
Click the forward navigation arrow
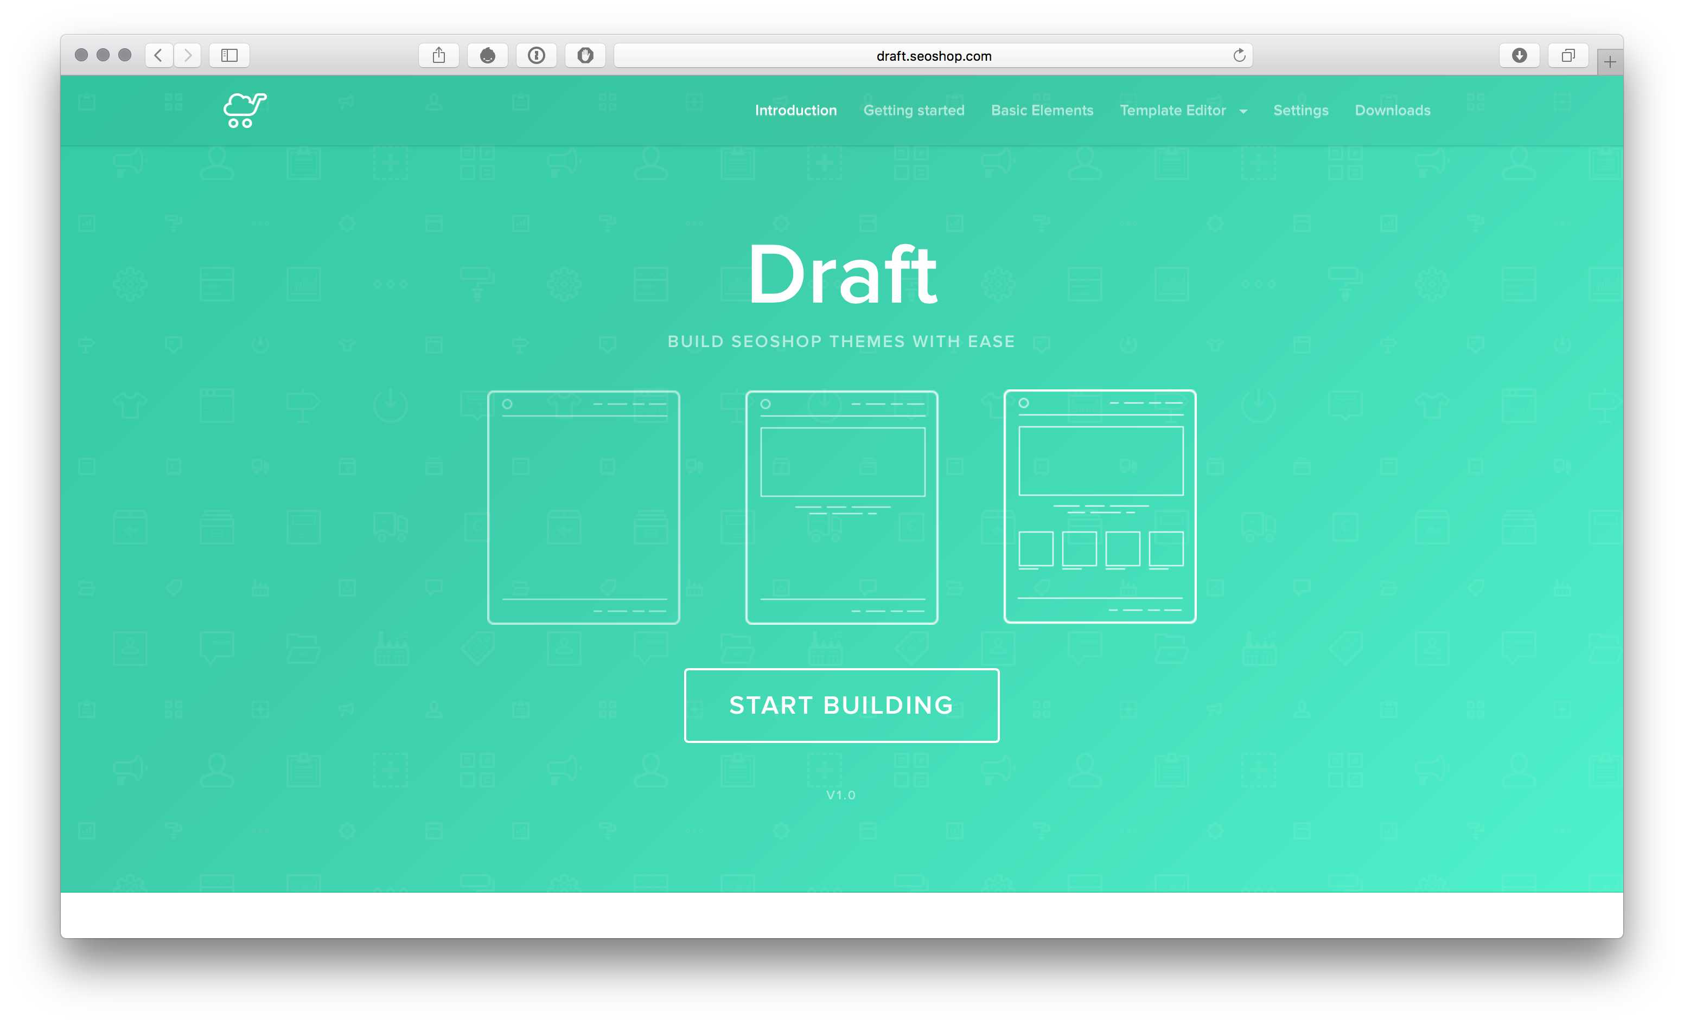tap(187, 55)
